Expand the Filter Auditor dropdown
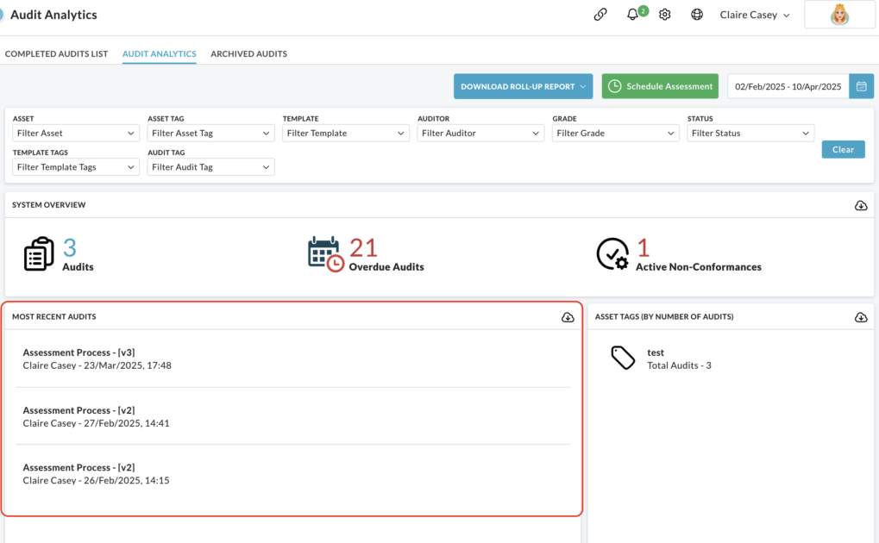The height and width of the screenshot is (543, 879). 480,134
